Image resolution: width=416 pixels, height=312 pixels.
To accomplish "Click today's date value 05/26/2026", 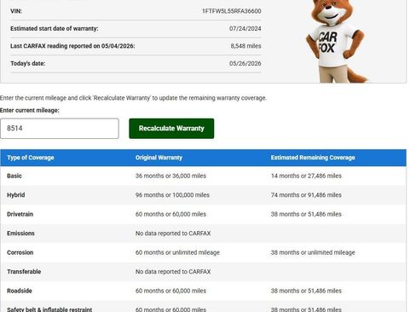I will point(246,64).
